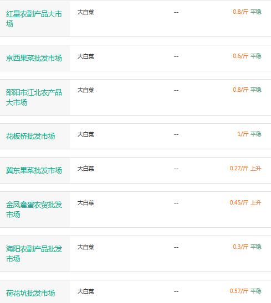Screen dimensions: 271x303
Task: Click 大白菜 in 荷花坑批发市场 row
Action: [x=85, y=291]
